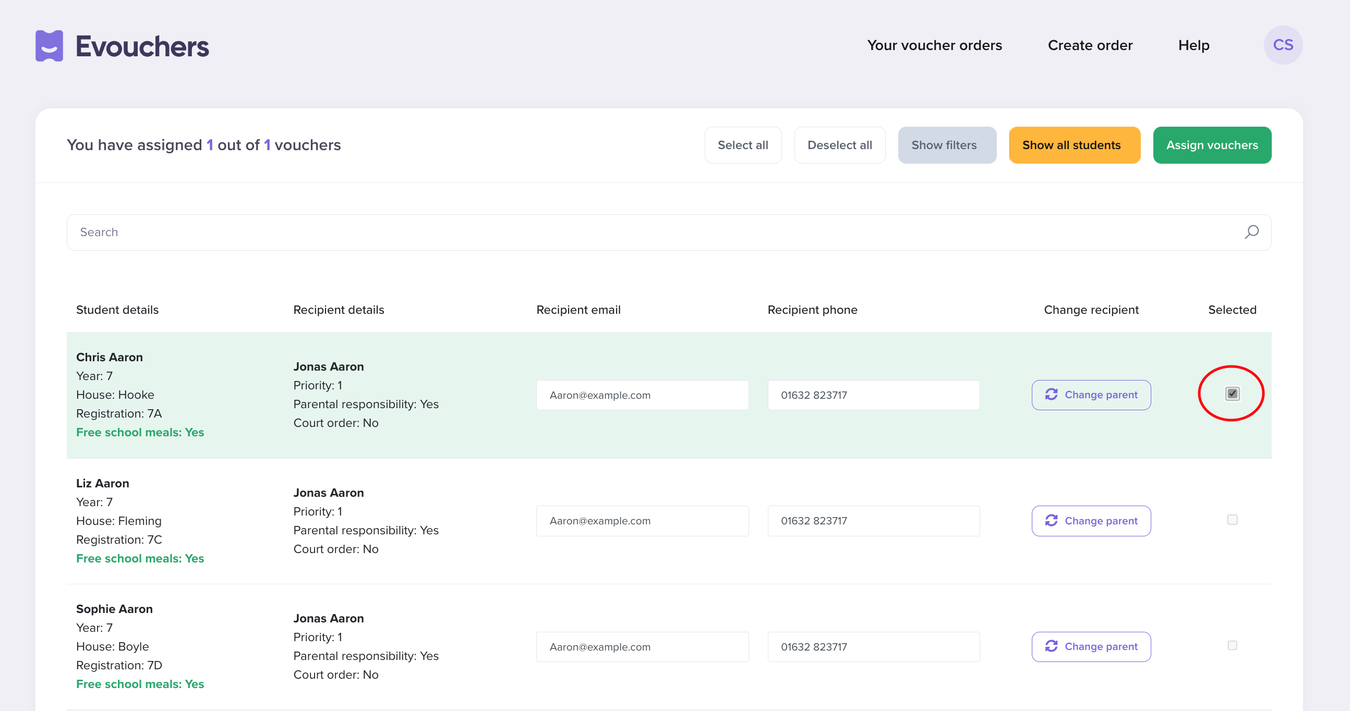Click refresh icon in Sophie Aaron's Change parent
1350x711 pixels.
(x=1051, y=646)
